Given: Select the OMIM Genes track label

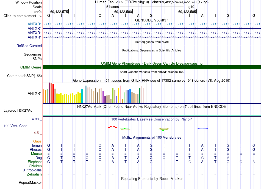Looking at the screenshot, I should tap(31, 67).
